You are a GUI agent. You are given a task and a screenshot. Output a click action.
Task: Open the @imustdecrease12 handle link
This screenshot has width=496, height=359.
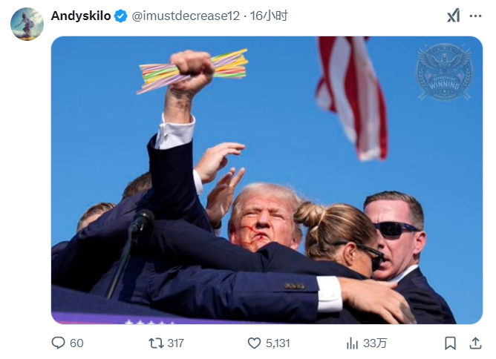coord(186,16)
